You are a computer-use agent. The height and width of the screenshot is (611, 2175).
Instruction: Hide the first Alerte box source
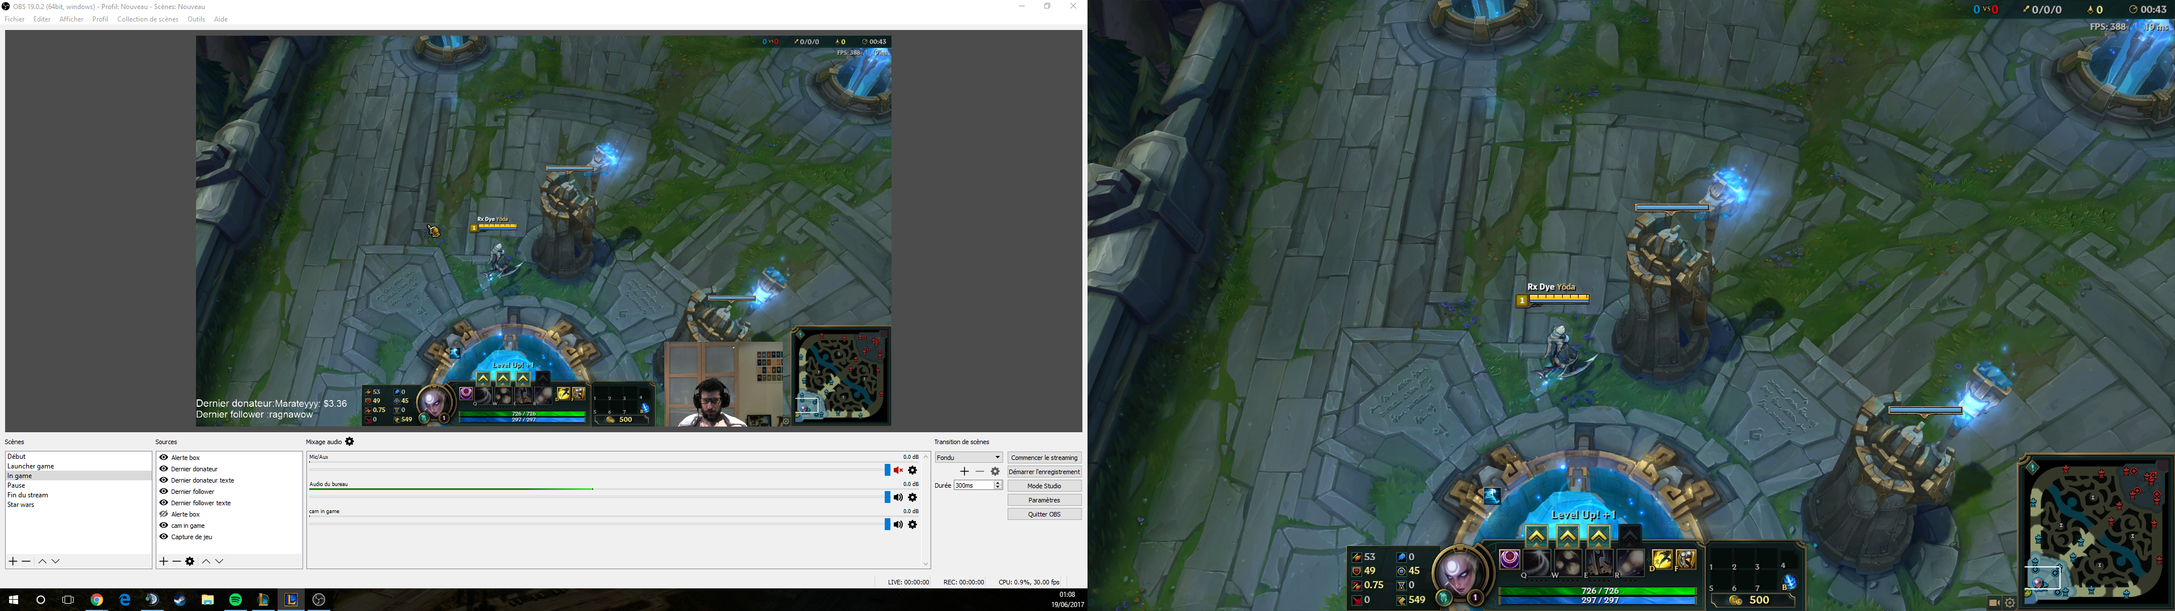pyautogui.click(x=164, y=458)
